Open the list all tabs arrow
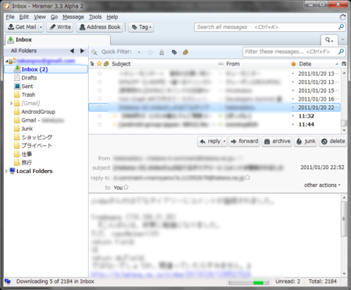This screenshot has width=351, height=290. pos(342,40)
